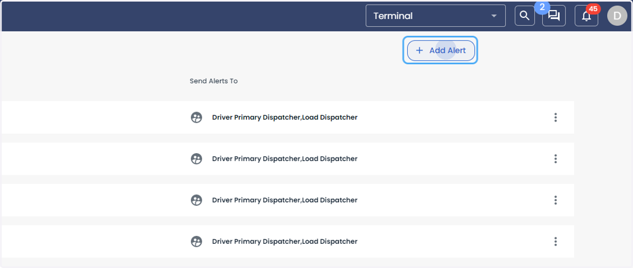Open three-dot menu of fourth alert row
The width and height of the screenshot is (633, 268).
point(555,241)
